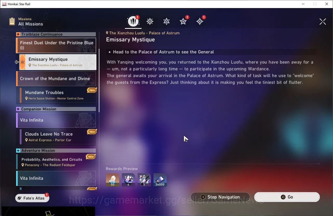This screenshot has width=333, height=216.
Task: Click the location pin beside Palace of Astrum header
Action: (107, 33)
